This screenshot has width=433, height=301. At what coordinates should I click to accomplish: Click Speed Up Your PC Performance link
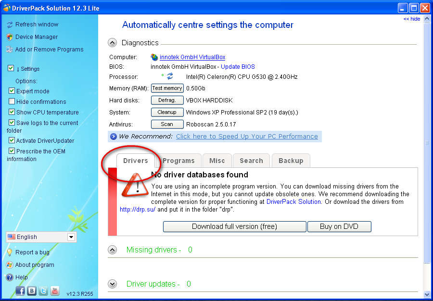(x=247, y=137)
